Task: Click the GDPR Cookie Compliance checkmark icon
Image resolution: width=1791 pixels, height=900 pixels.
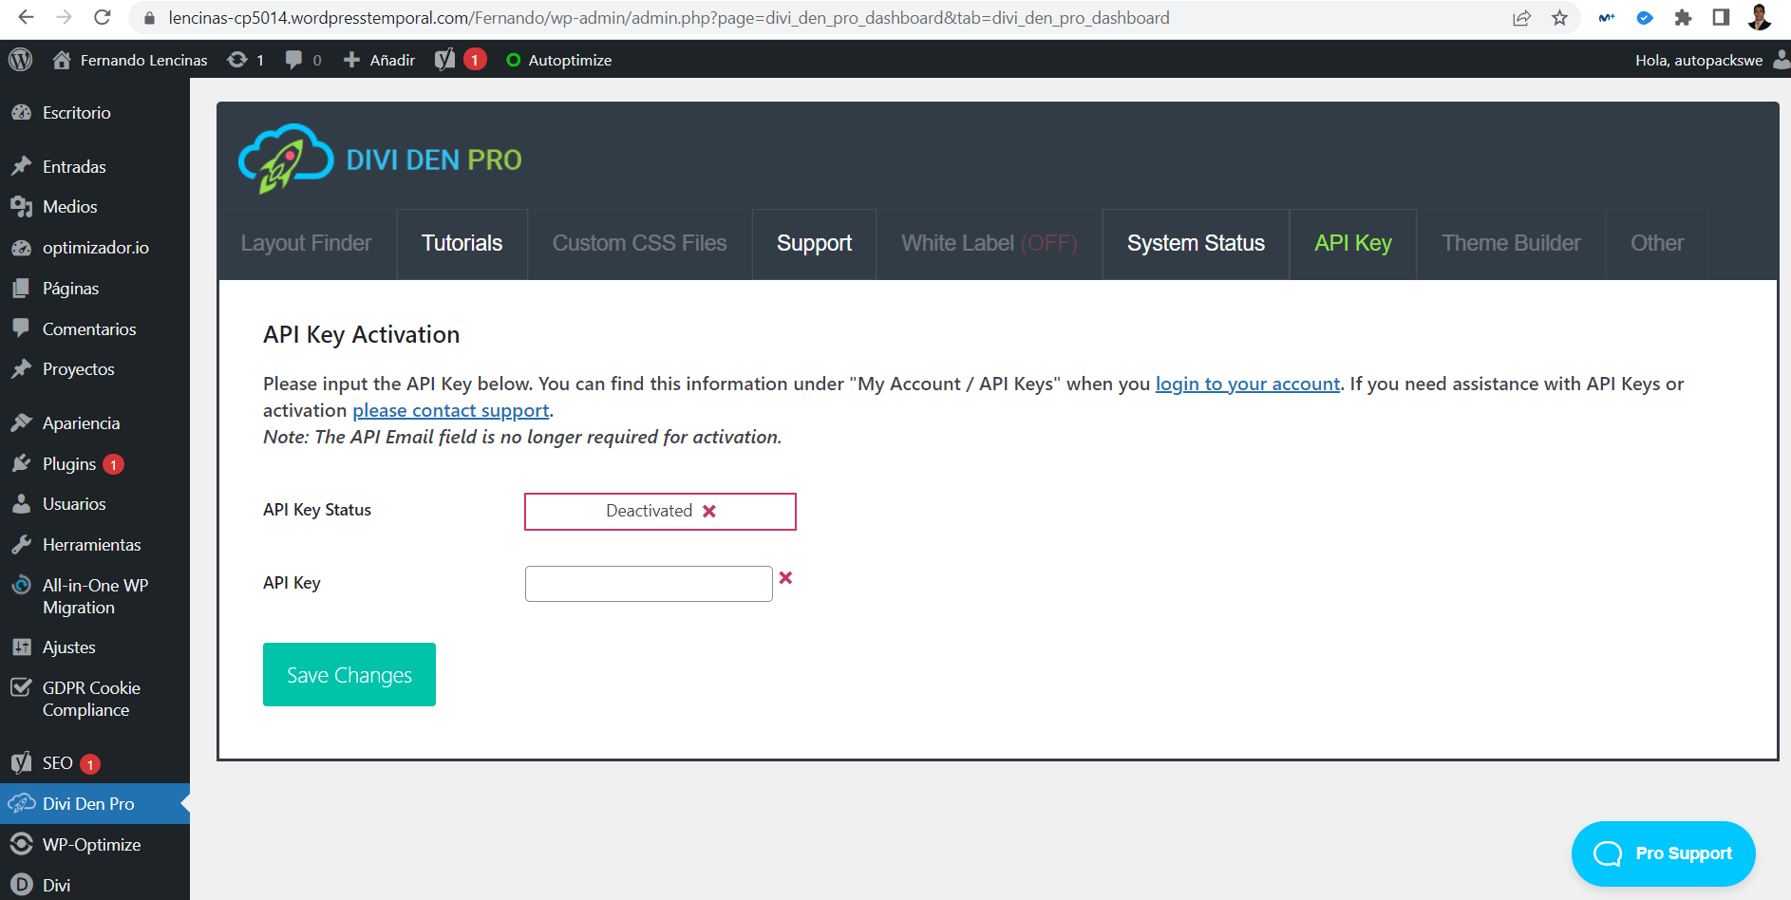Action: point(21,687)
